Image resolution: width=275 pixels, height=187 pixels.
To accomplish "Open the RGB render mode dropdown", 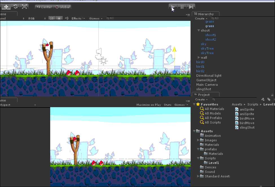I will (37, 18).
